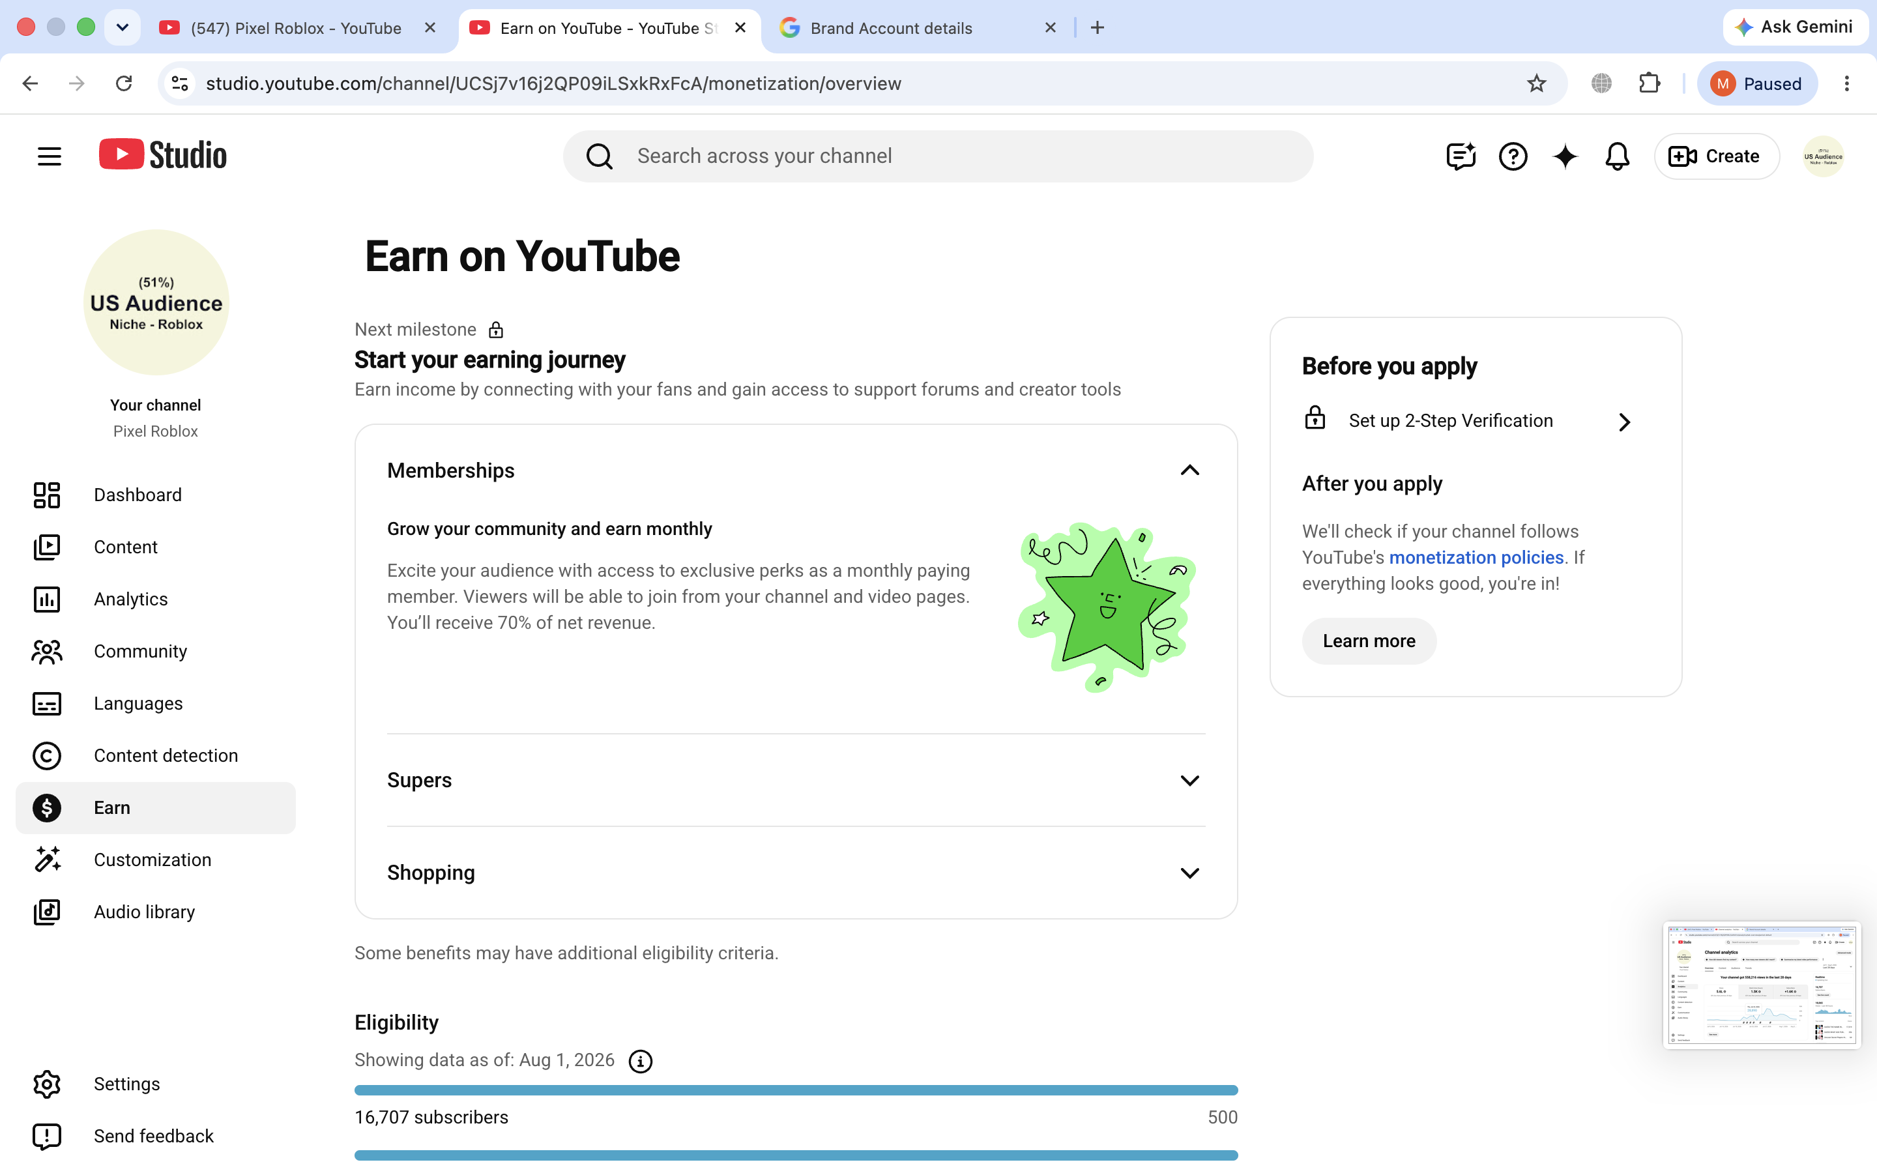Click the 16,707 subscribers text

tap(431, 1117)
